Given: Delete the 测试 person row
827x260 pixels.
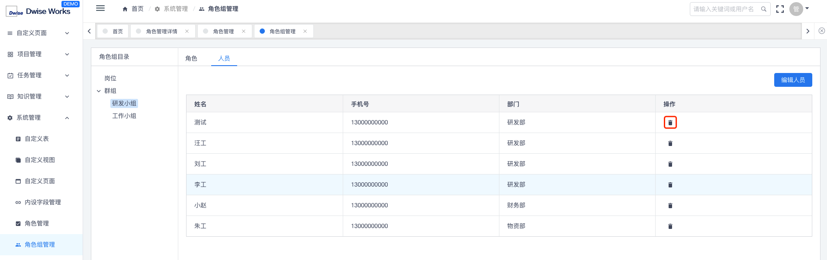Looking at the screenshot, I should pos(670,123).
